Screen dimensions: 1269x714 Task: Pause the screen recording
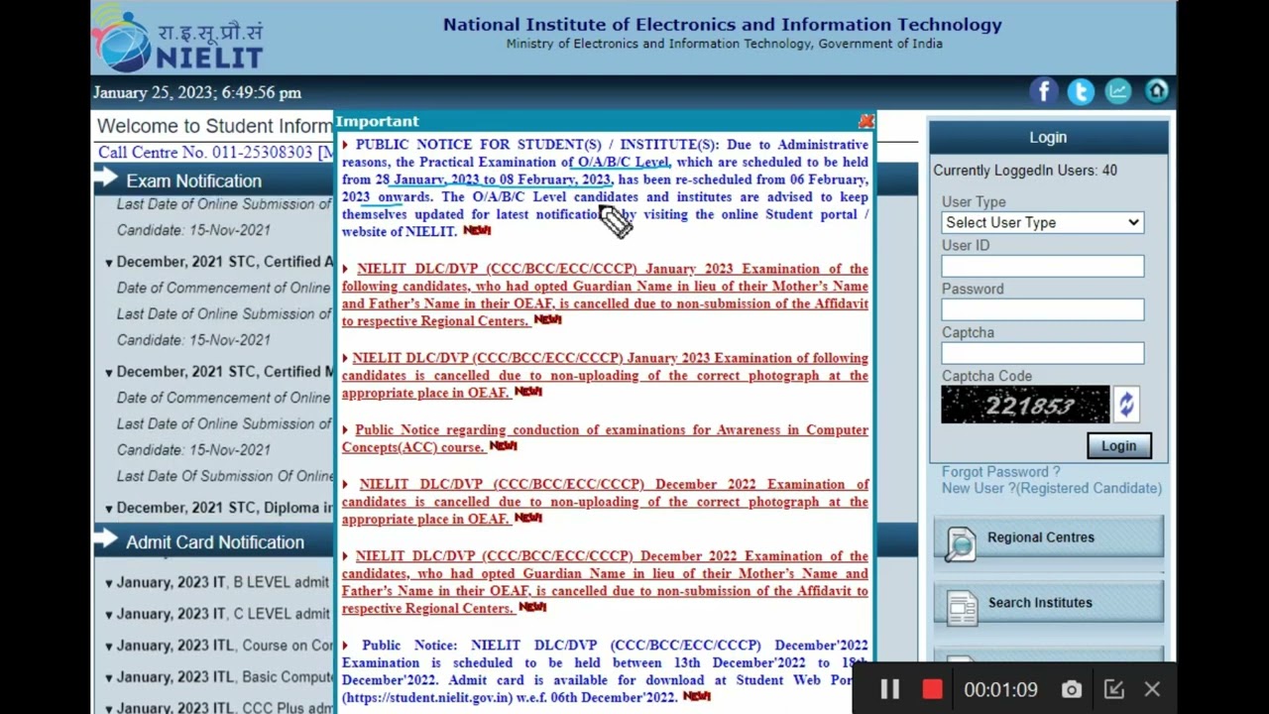pos(889,689)
